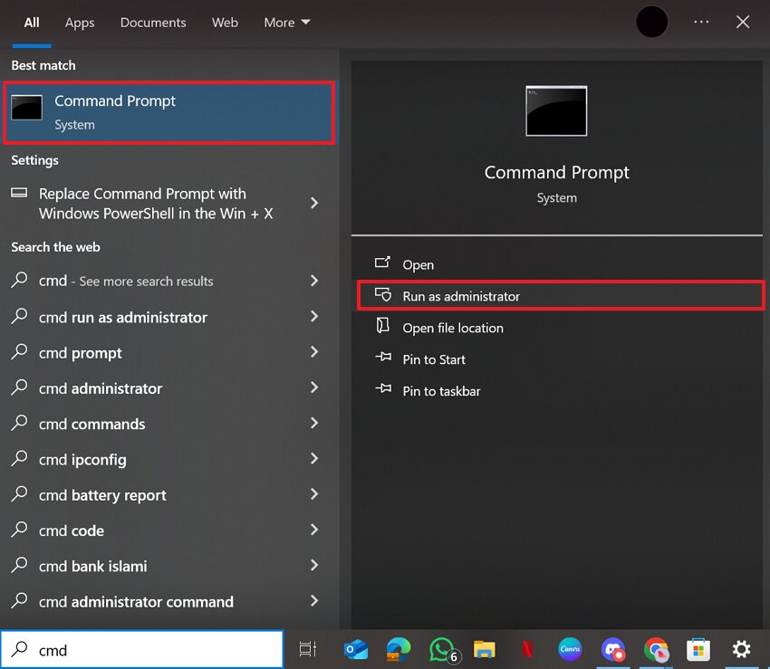
Task: Launch Netflix from the taskbar
Action: coord(527,650)
